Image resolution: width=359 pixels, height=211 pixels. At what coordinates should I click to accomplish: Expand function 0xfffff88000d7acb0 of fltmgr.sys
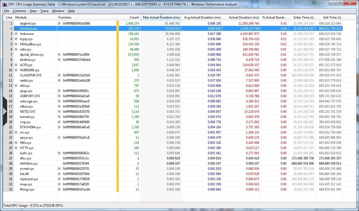coord(59,189)
